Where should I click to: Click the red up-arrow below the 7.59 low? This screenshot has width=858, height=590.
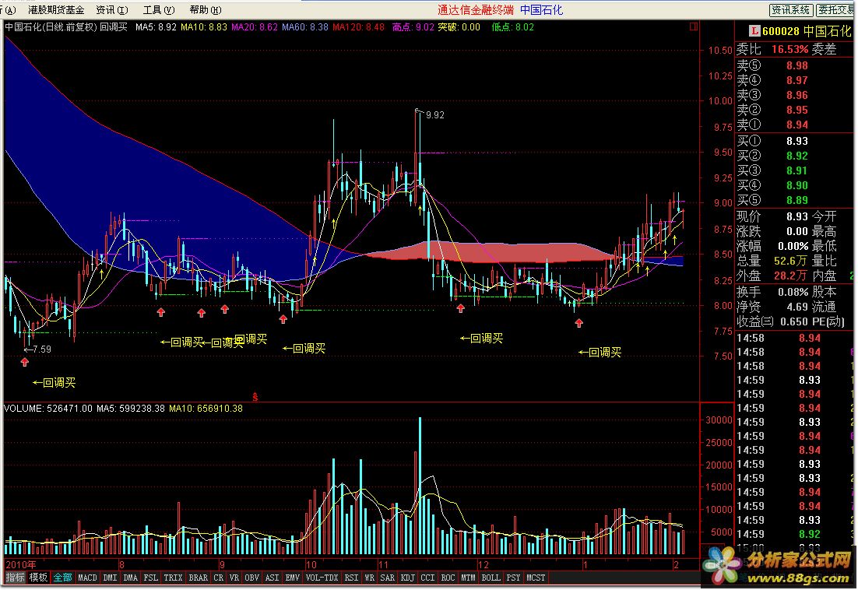click(x=25, y=361)
